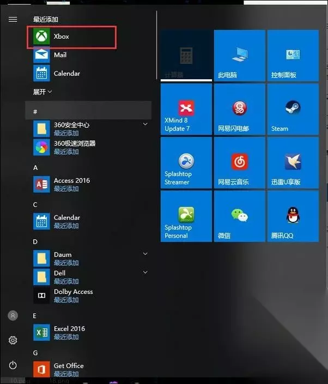Click the # letter group header
Viewport: 328px width, 384px height.
[88, 111]
